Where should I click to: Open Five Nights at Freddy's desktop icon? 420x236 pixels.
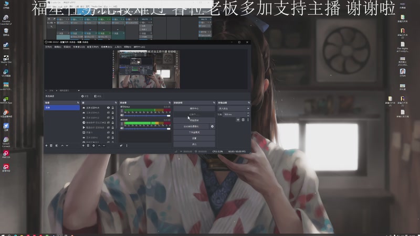(x=402, y=47)
